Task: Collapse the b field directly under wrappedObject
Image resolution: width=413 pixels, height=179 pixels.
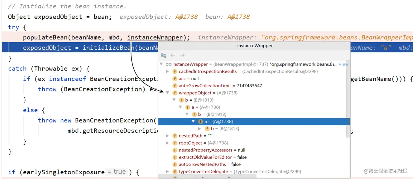Action: coord(174,100)
